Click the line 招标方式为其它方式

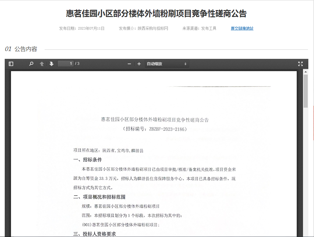pos(93,188)
